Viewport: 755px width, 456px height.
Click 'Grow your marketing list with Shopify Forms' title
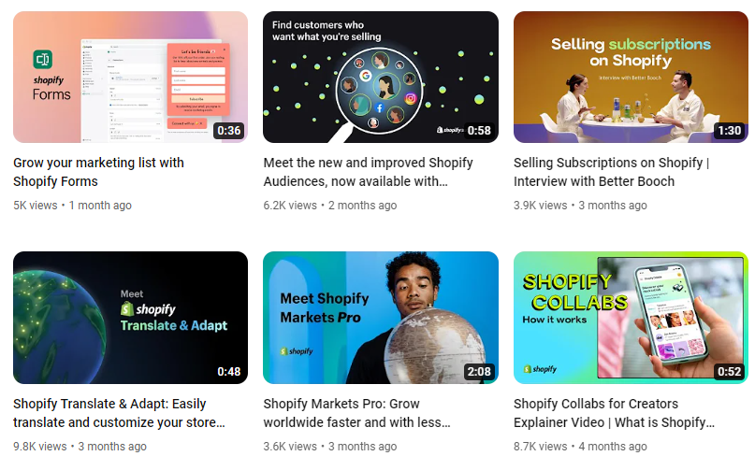tap(99, 172)
